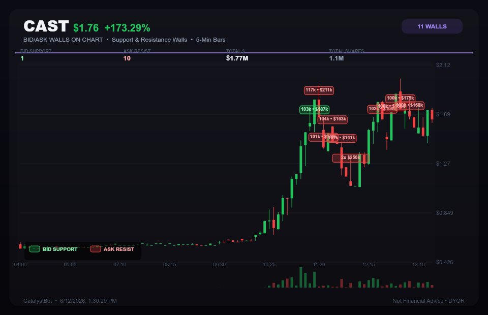The image size is (488, 315).
Task: Click the 10:25 time axis label
Action: coord(269,265)
